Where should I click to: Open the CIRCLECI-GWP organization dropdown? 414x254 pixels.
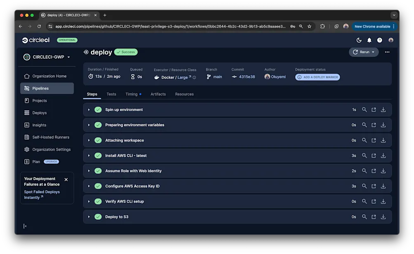click(x=47, y=57)
